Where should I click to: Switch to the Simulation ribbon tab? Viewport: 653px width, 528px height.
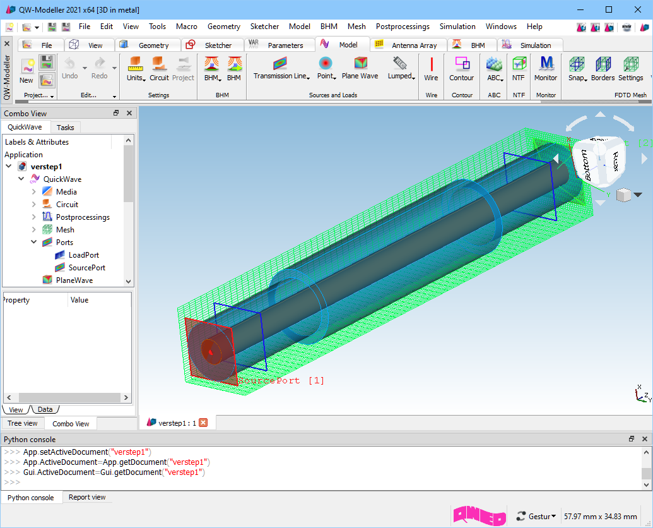pos(530,45)
